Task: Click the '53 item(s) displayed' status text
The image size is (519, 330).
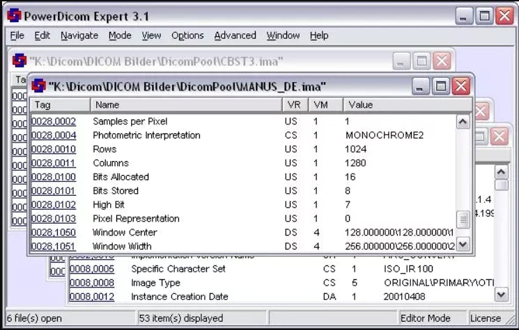Action: click(x=181, y=318)
